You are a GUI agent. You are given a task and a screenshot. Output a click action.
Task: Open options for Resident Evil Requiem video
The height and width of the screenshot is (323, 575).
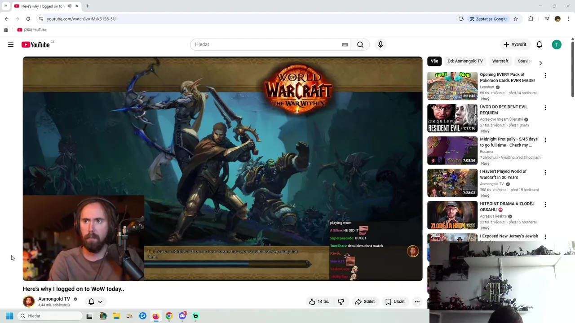tap(545, 108)
